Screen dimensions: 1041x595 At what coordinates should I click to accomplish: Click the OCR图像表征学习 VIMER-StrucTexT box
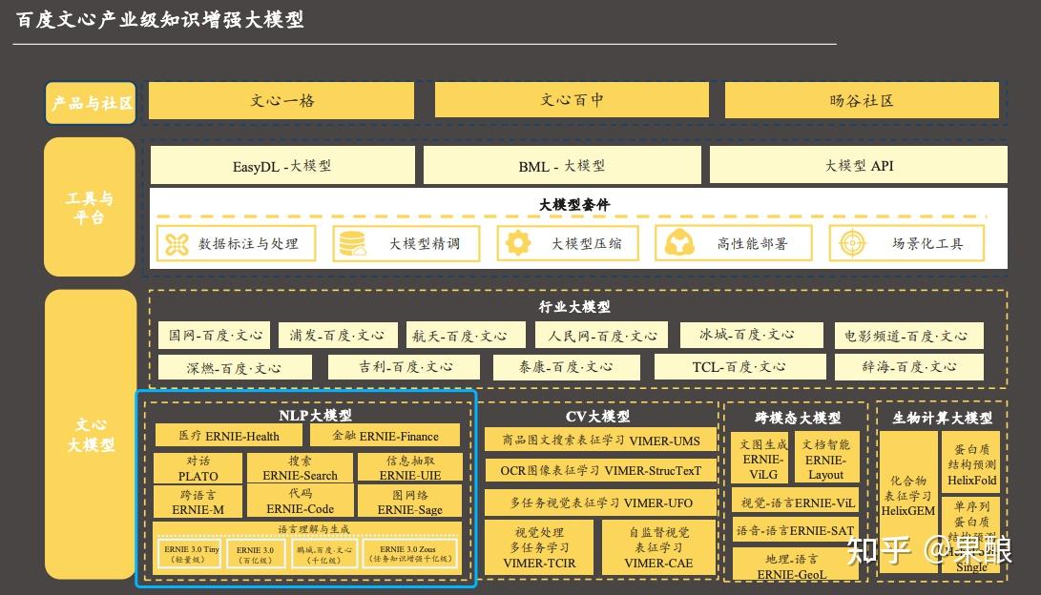click(601, 470)
